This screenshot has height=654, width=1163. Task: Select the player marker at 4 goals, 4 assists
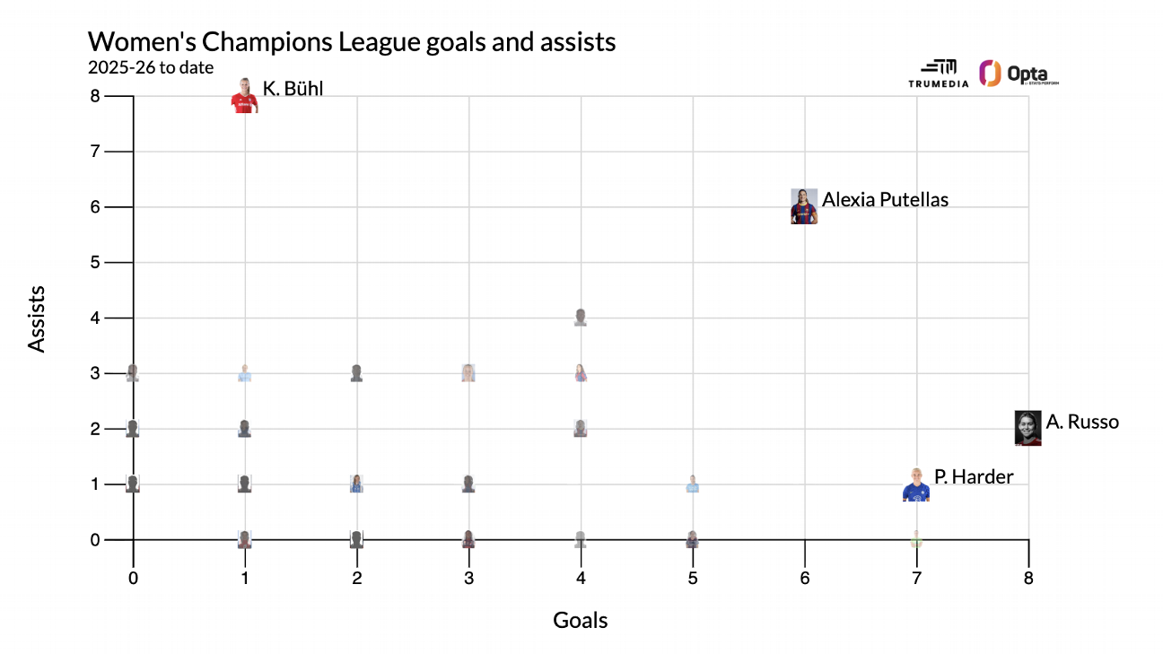(581, 318)
